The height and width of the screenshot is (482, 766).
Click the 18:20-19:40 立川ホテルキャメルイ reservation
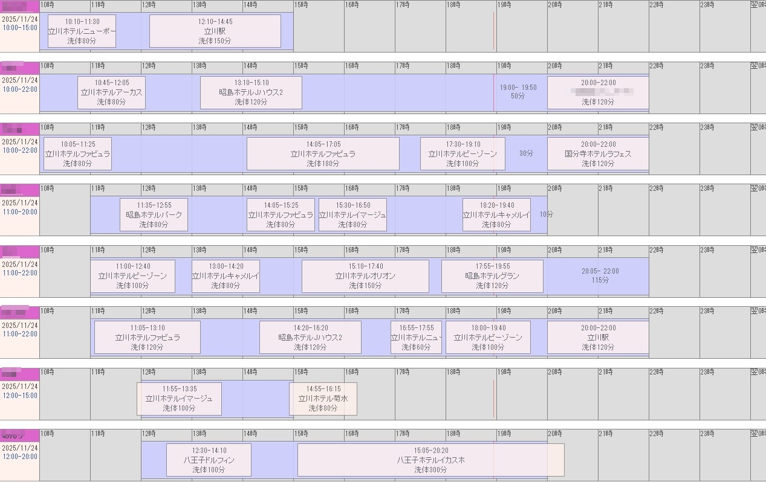click(x=496, y=215)
